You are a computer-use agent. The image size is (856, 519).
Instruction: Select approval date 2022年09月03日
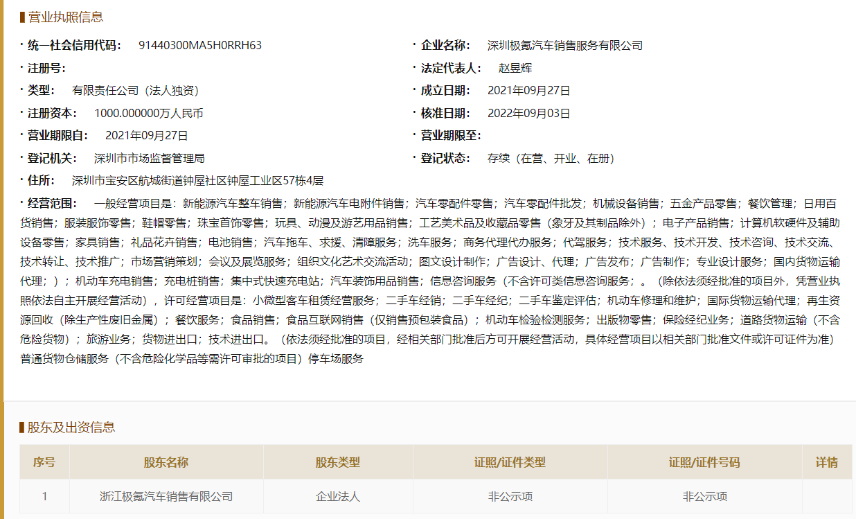(x=529, y=113)
